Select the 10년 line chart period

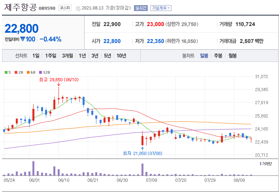(121, 56)
